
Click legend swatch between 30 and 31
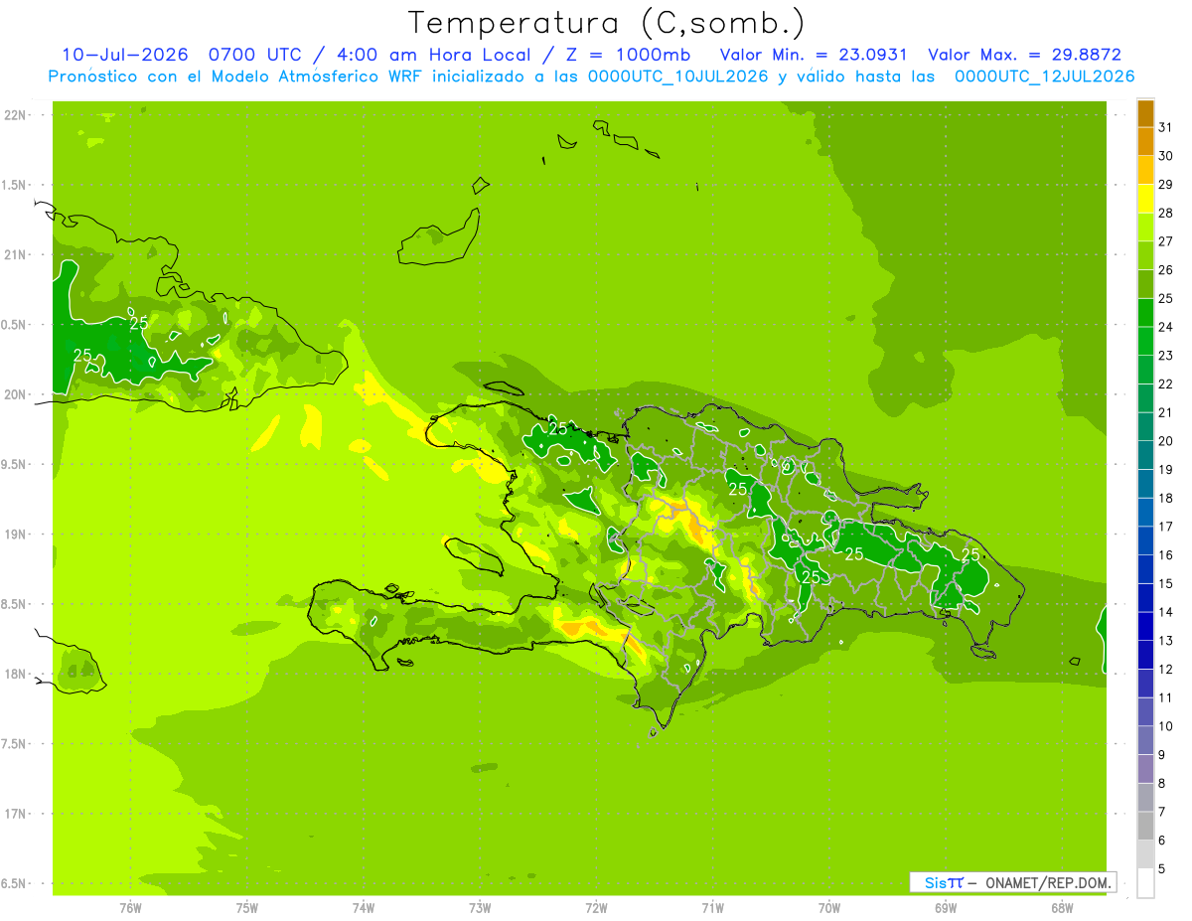(1145, 142)
